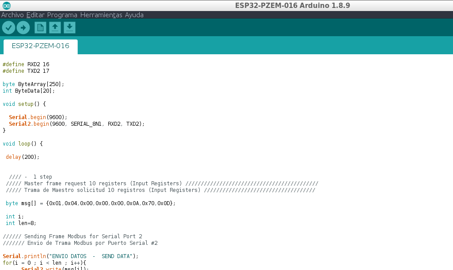Click the 'int i;' declaration
Image resolution: width=453 pixels, height=270 pixels.
point(15,217)
